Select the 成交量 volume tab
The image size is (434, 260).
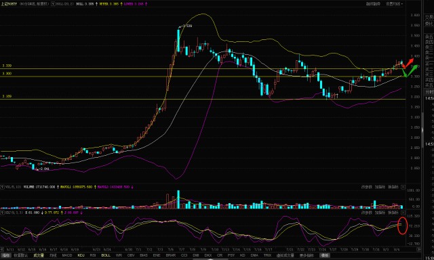coord(39,255)
